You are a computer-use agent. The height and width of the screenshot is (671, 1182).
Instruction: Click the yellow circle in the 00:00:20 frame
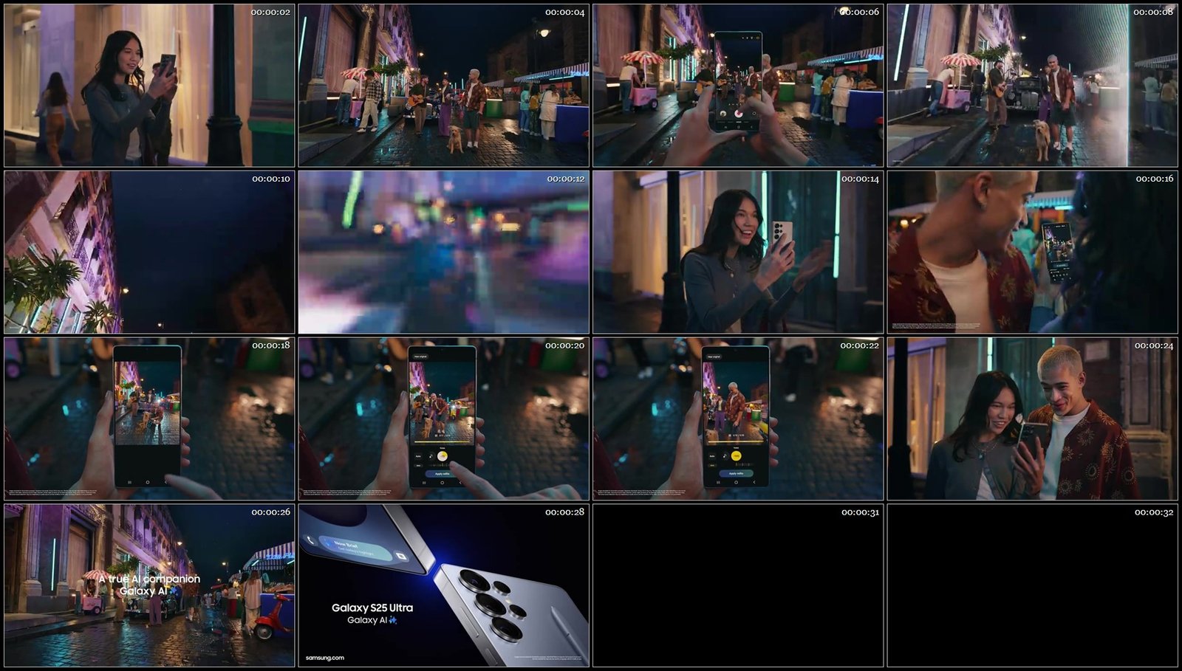pos(442,456)
